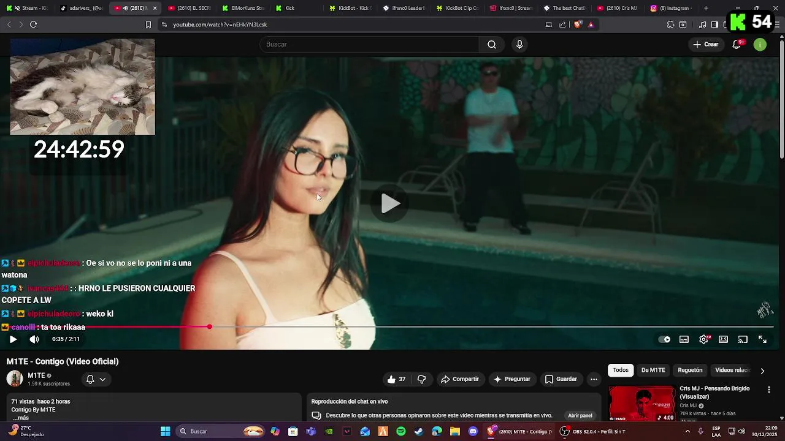Toggle the autoplay switch in the player
Image resolution: width=785 pixels, height=441 pixels.
click(x=665, y=339)
